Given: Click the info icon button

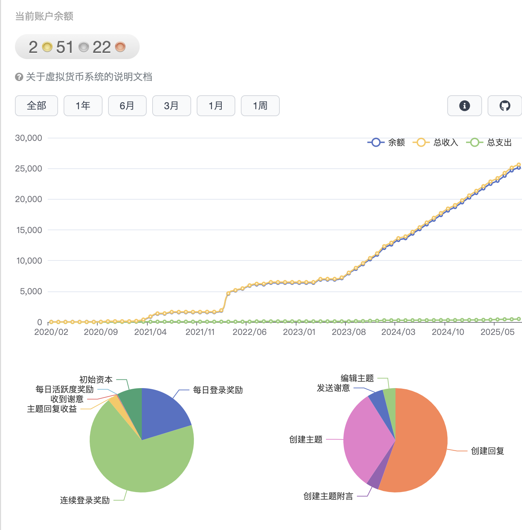Looking at the screenshot, I should [x=464, y=106].
